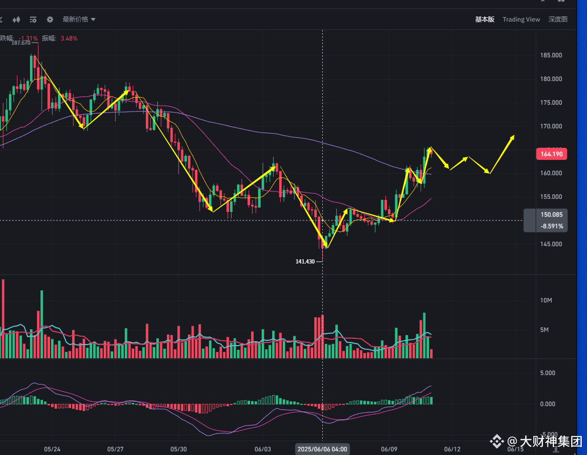Click the 141.430 low price marker
Image resolution: width=587 pixels, height=455 pixels.
pyautogui.click(x=305, y=261)
